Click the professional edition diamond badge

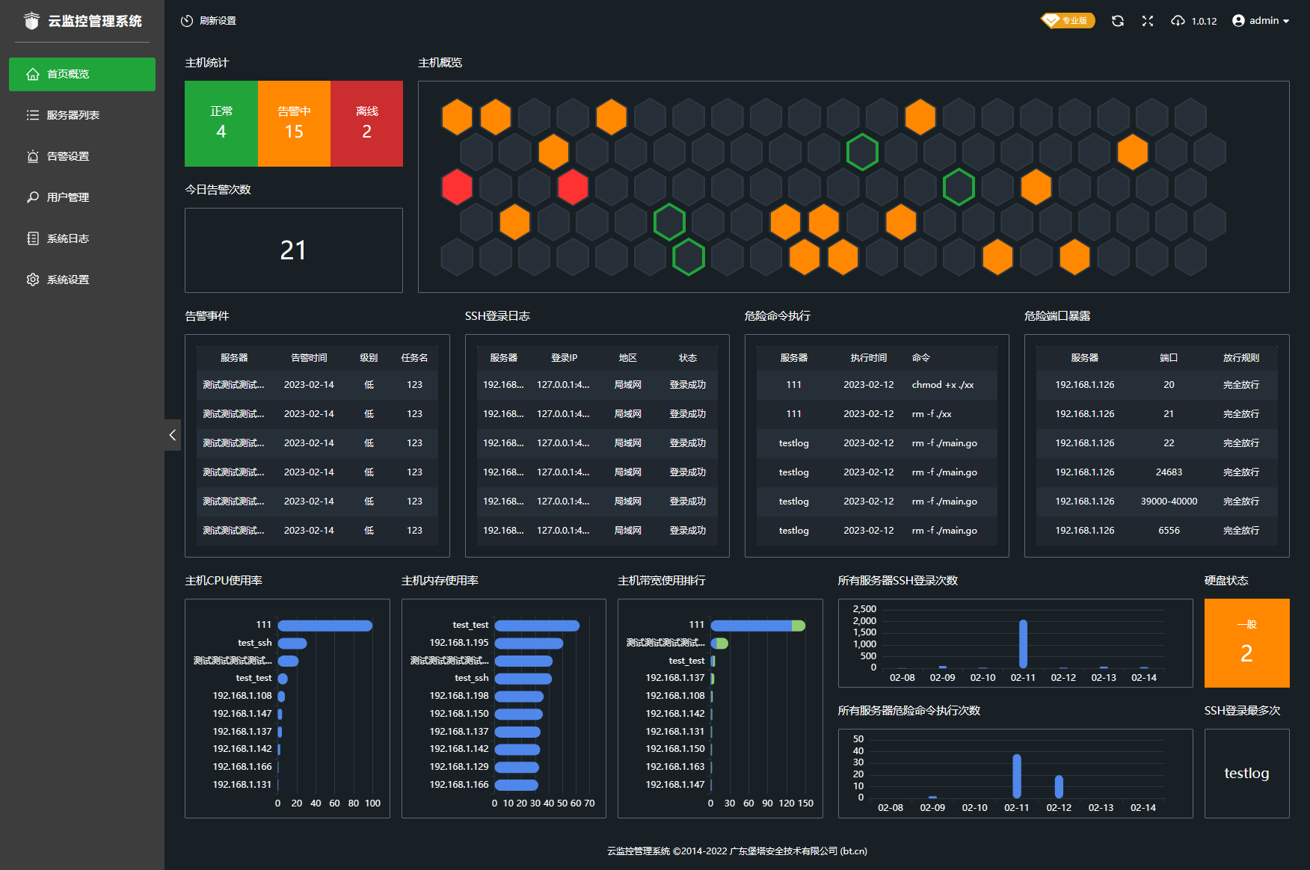pos(1068,21)
